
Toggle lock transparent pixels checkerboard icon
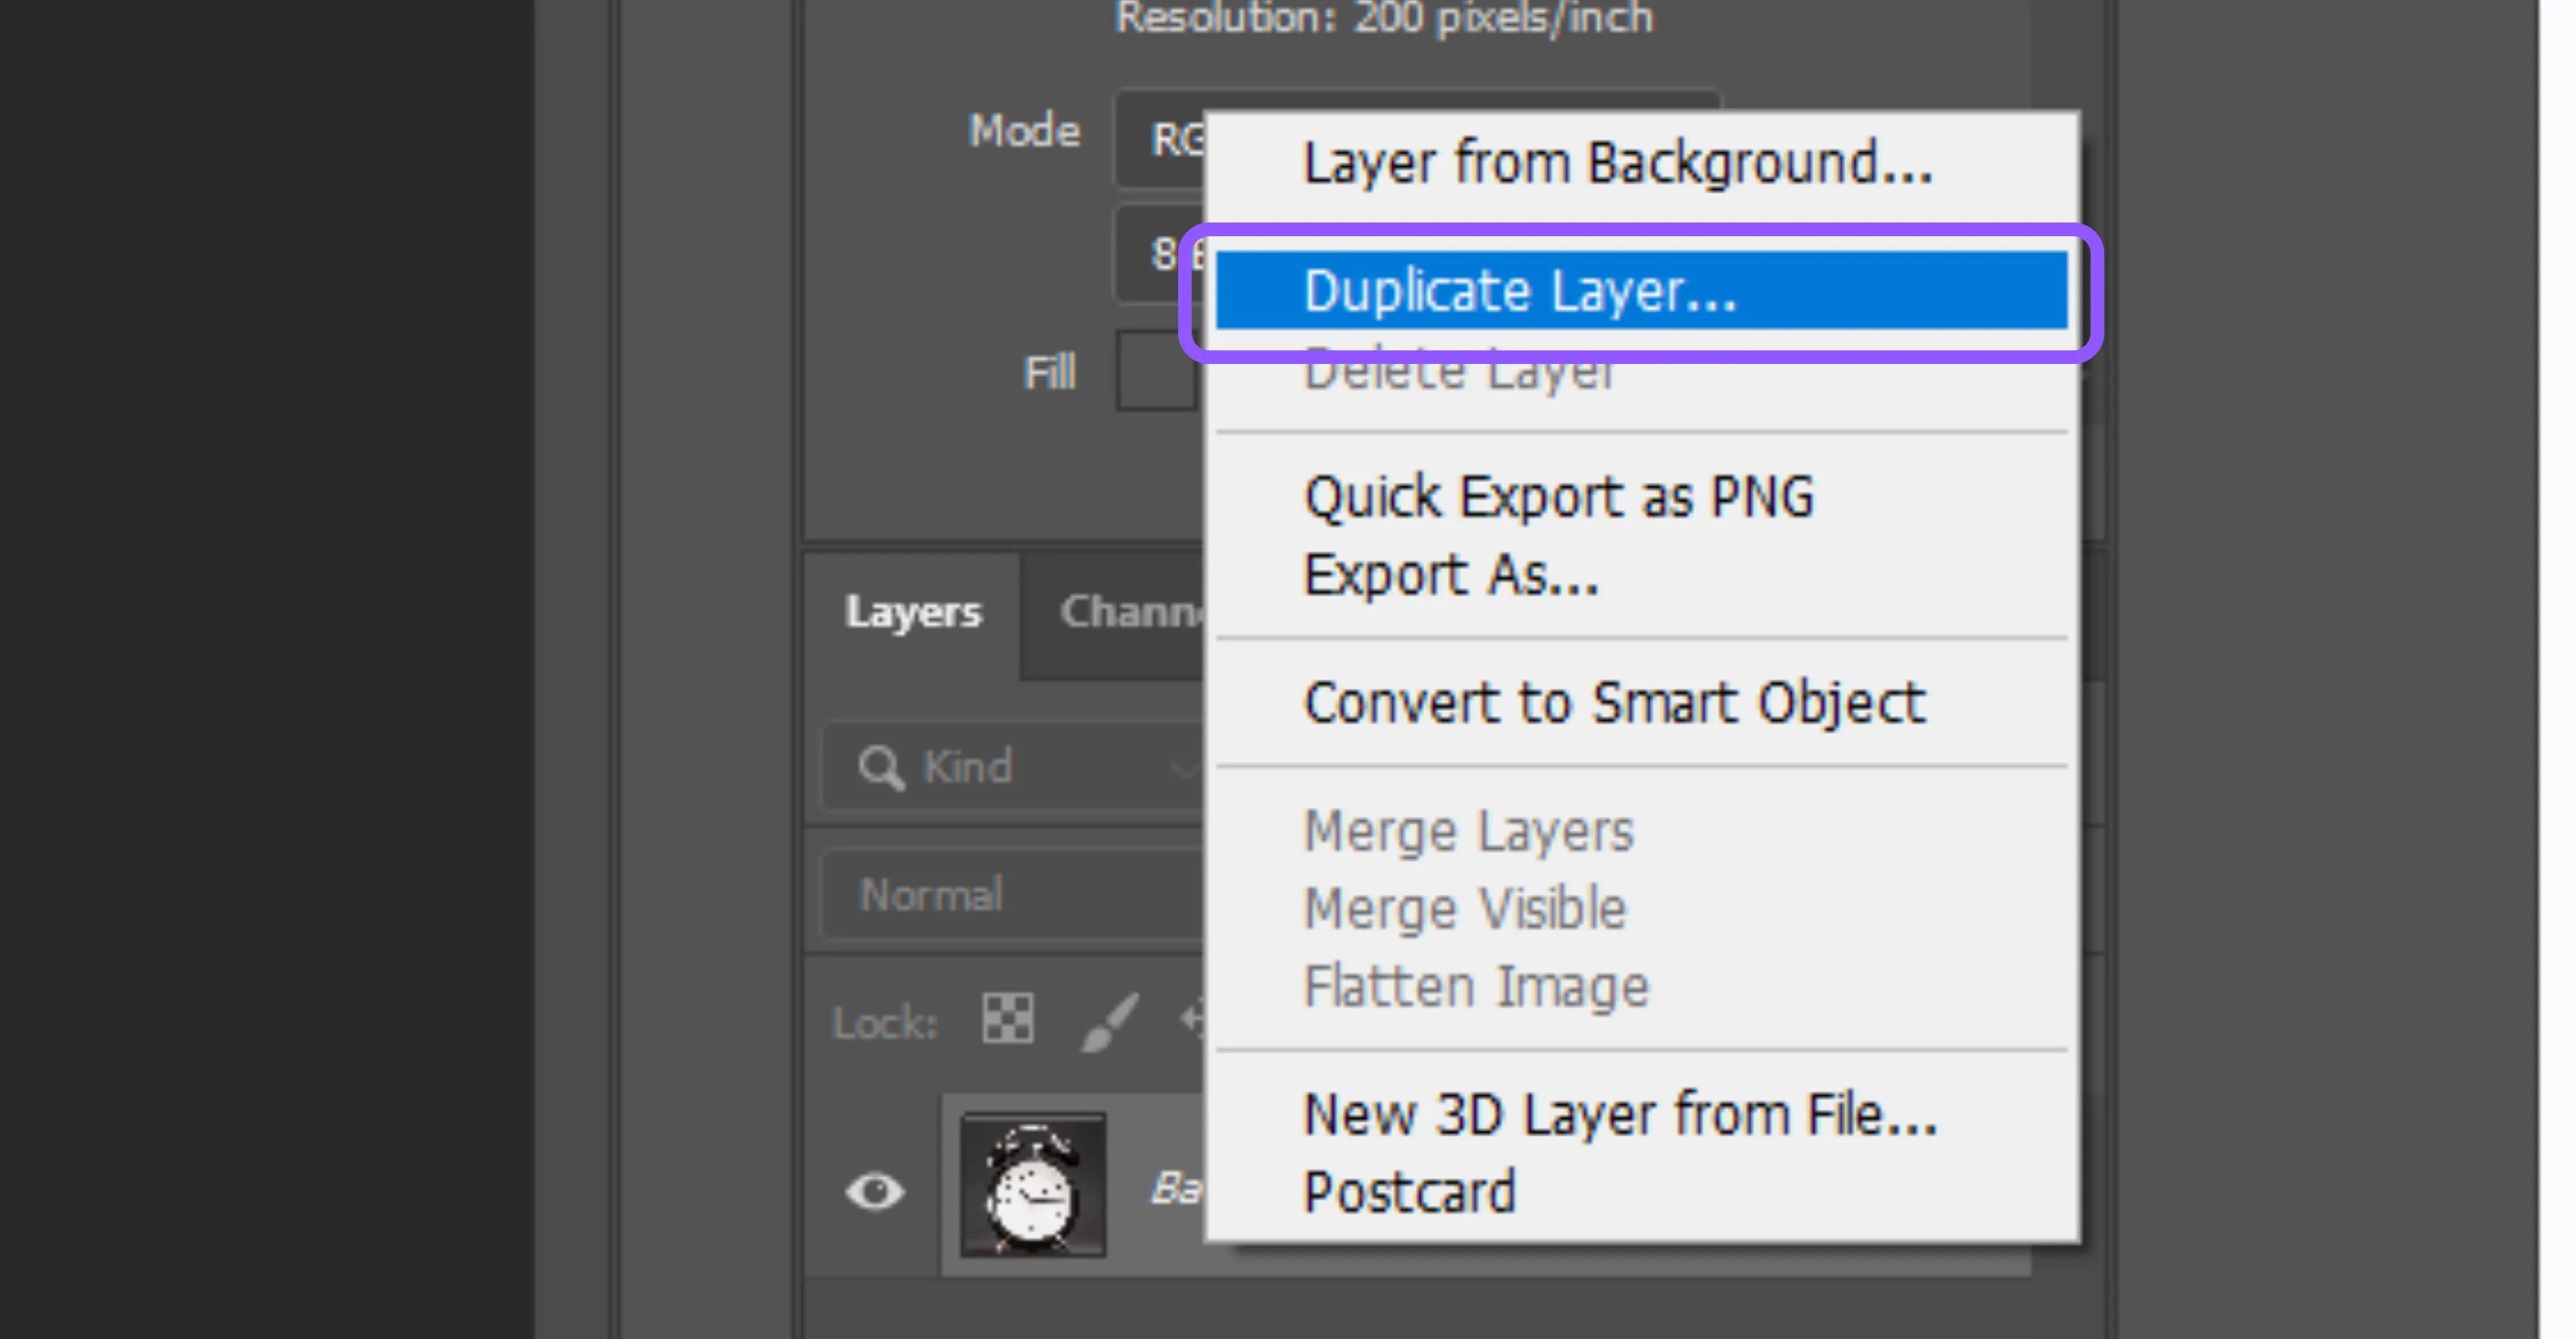[x=1007, y=1019]
